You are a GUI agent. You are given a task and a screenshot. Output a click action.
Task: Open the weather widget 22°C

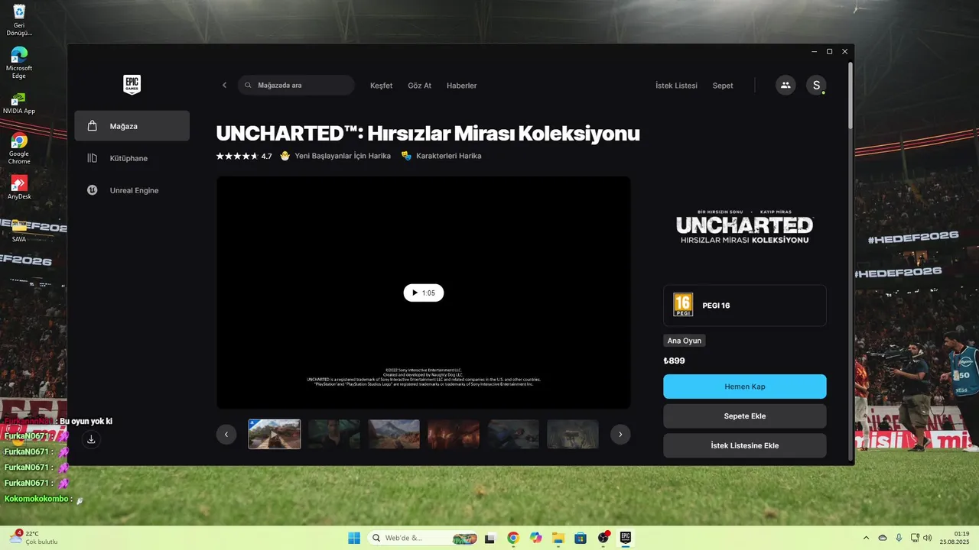point(34,538)
